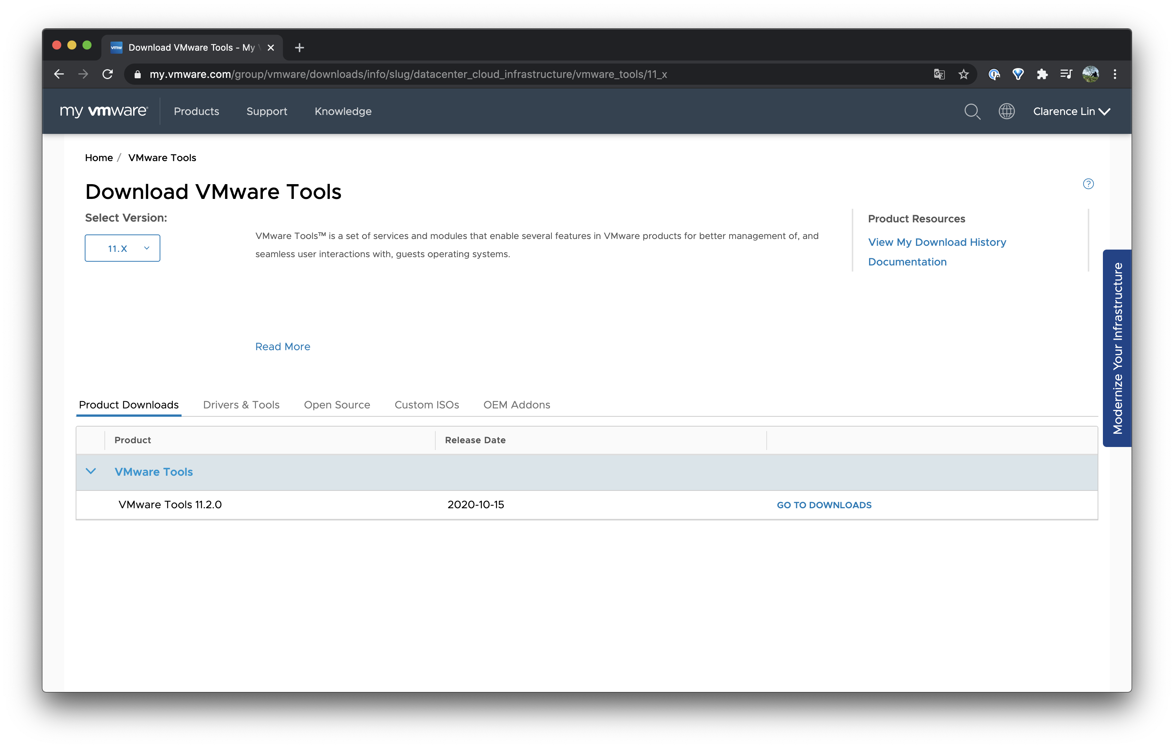Click the Product column header
1174x748 pixels.
[x=133, y=440]
